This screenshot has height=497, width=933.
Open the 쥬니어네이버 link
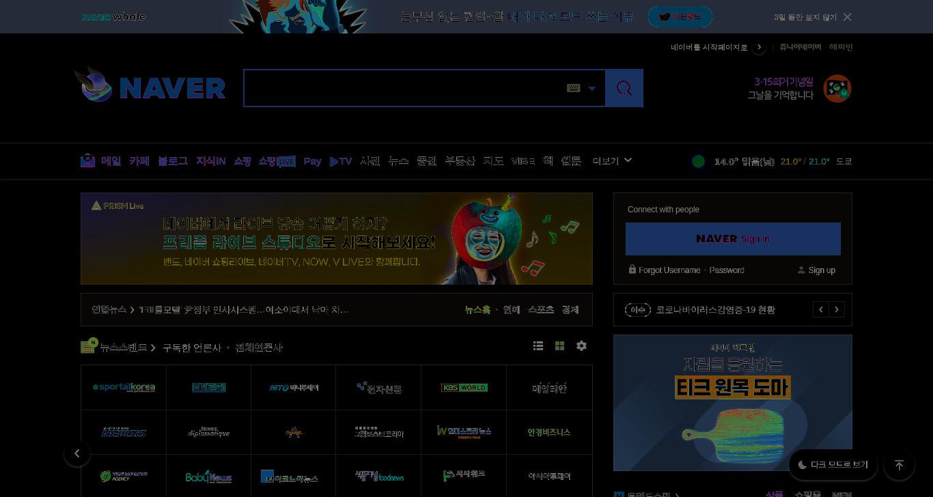pyautogui.click(x=800, y=47)
